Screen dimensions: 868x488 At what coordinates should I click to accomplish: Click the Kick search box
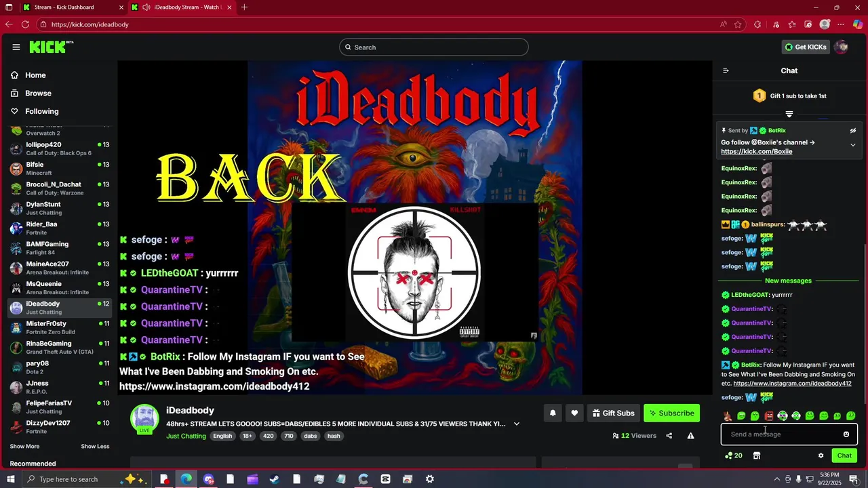point(434,47)
